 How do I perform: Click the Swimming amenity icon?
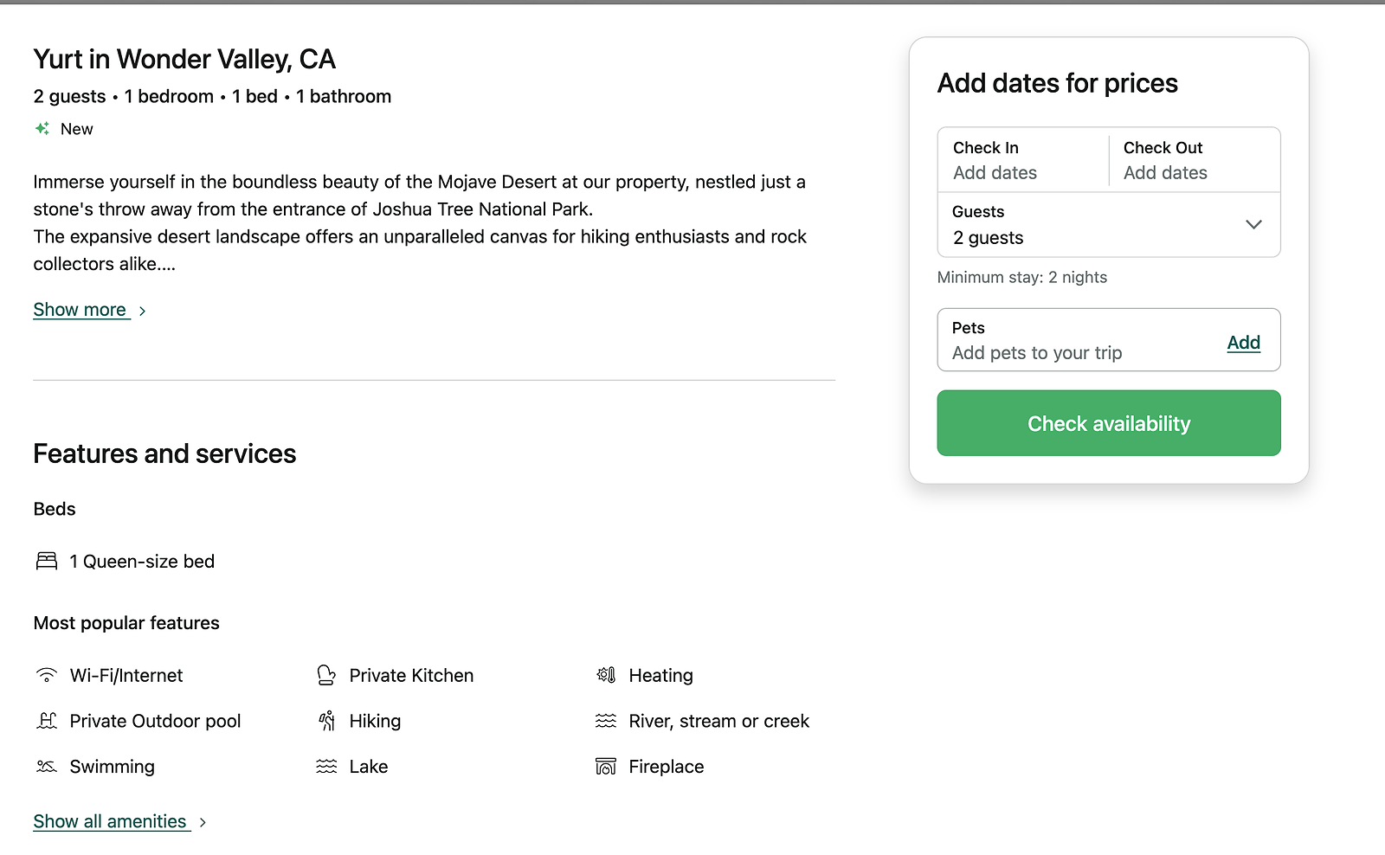pyautogui.click(x=47, y=767)
